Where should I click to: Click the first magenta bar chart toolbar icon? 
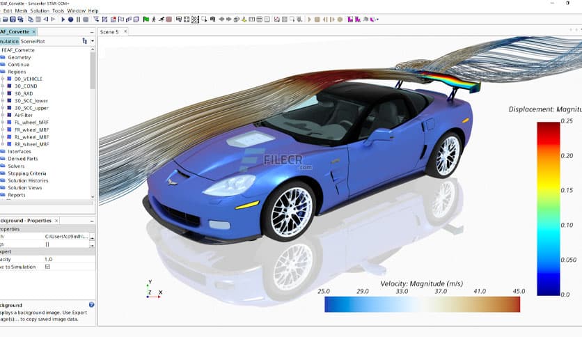[x=350, y=19]
